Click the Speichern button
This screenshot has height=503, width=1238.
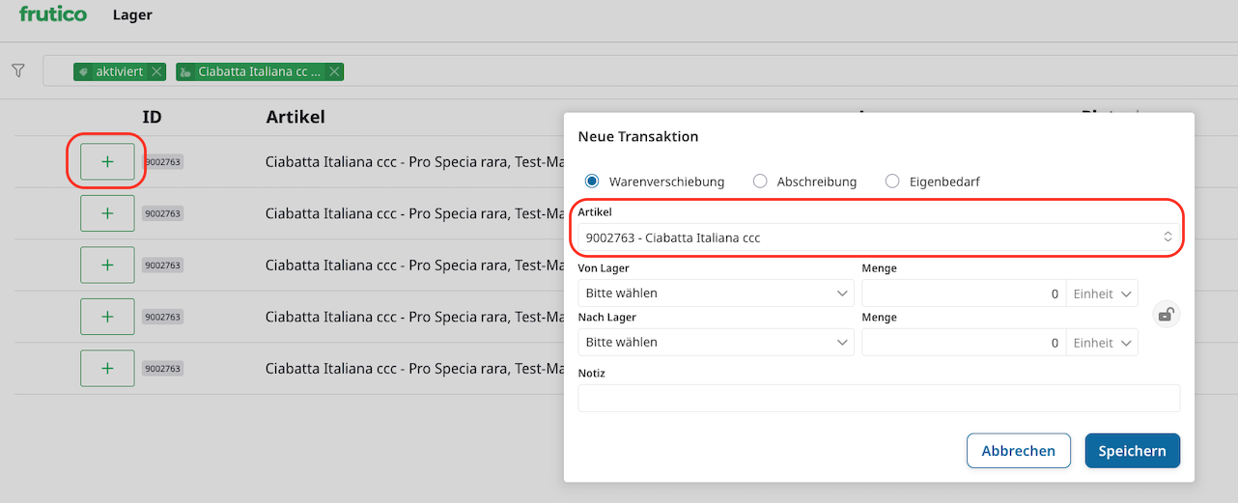[x=1132, y=451]
